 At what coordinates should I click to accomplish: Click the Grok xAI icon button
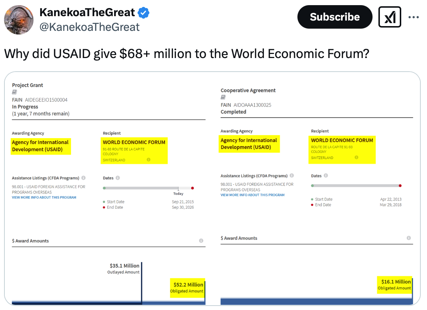pos(389,17)
